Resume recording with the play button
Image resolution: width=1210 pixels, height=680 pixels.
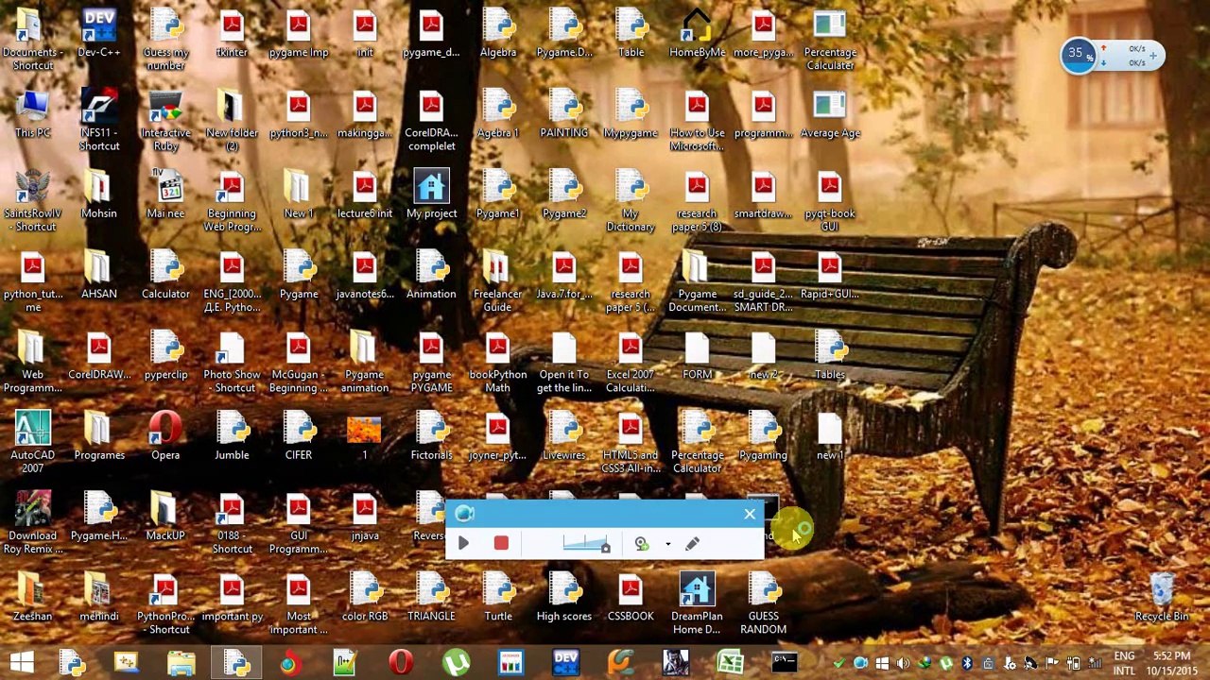coord(463,543)
